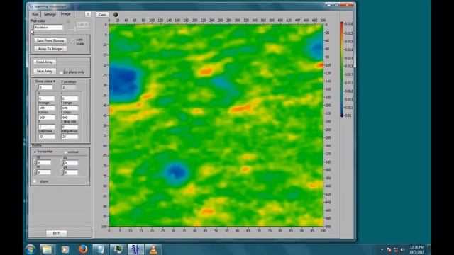Viewport: 454px width, 255px height.
Task: Toggle the 'with scale' checkbox
Action: pos(72,41)
